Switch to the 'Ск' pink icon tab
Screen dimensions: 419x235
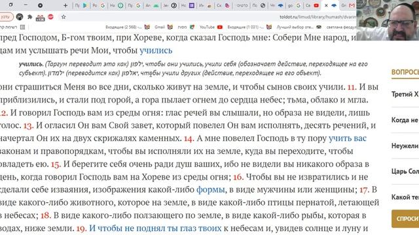(223, 5)
